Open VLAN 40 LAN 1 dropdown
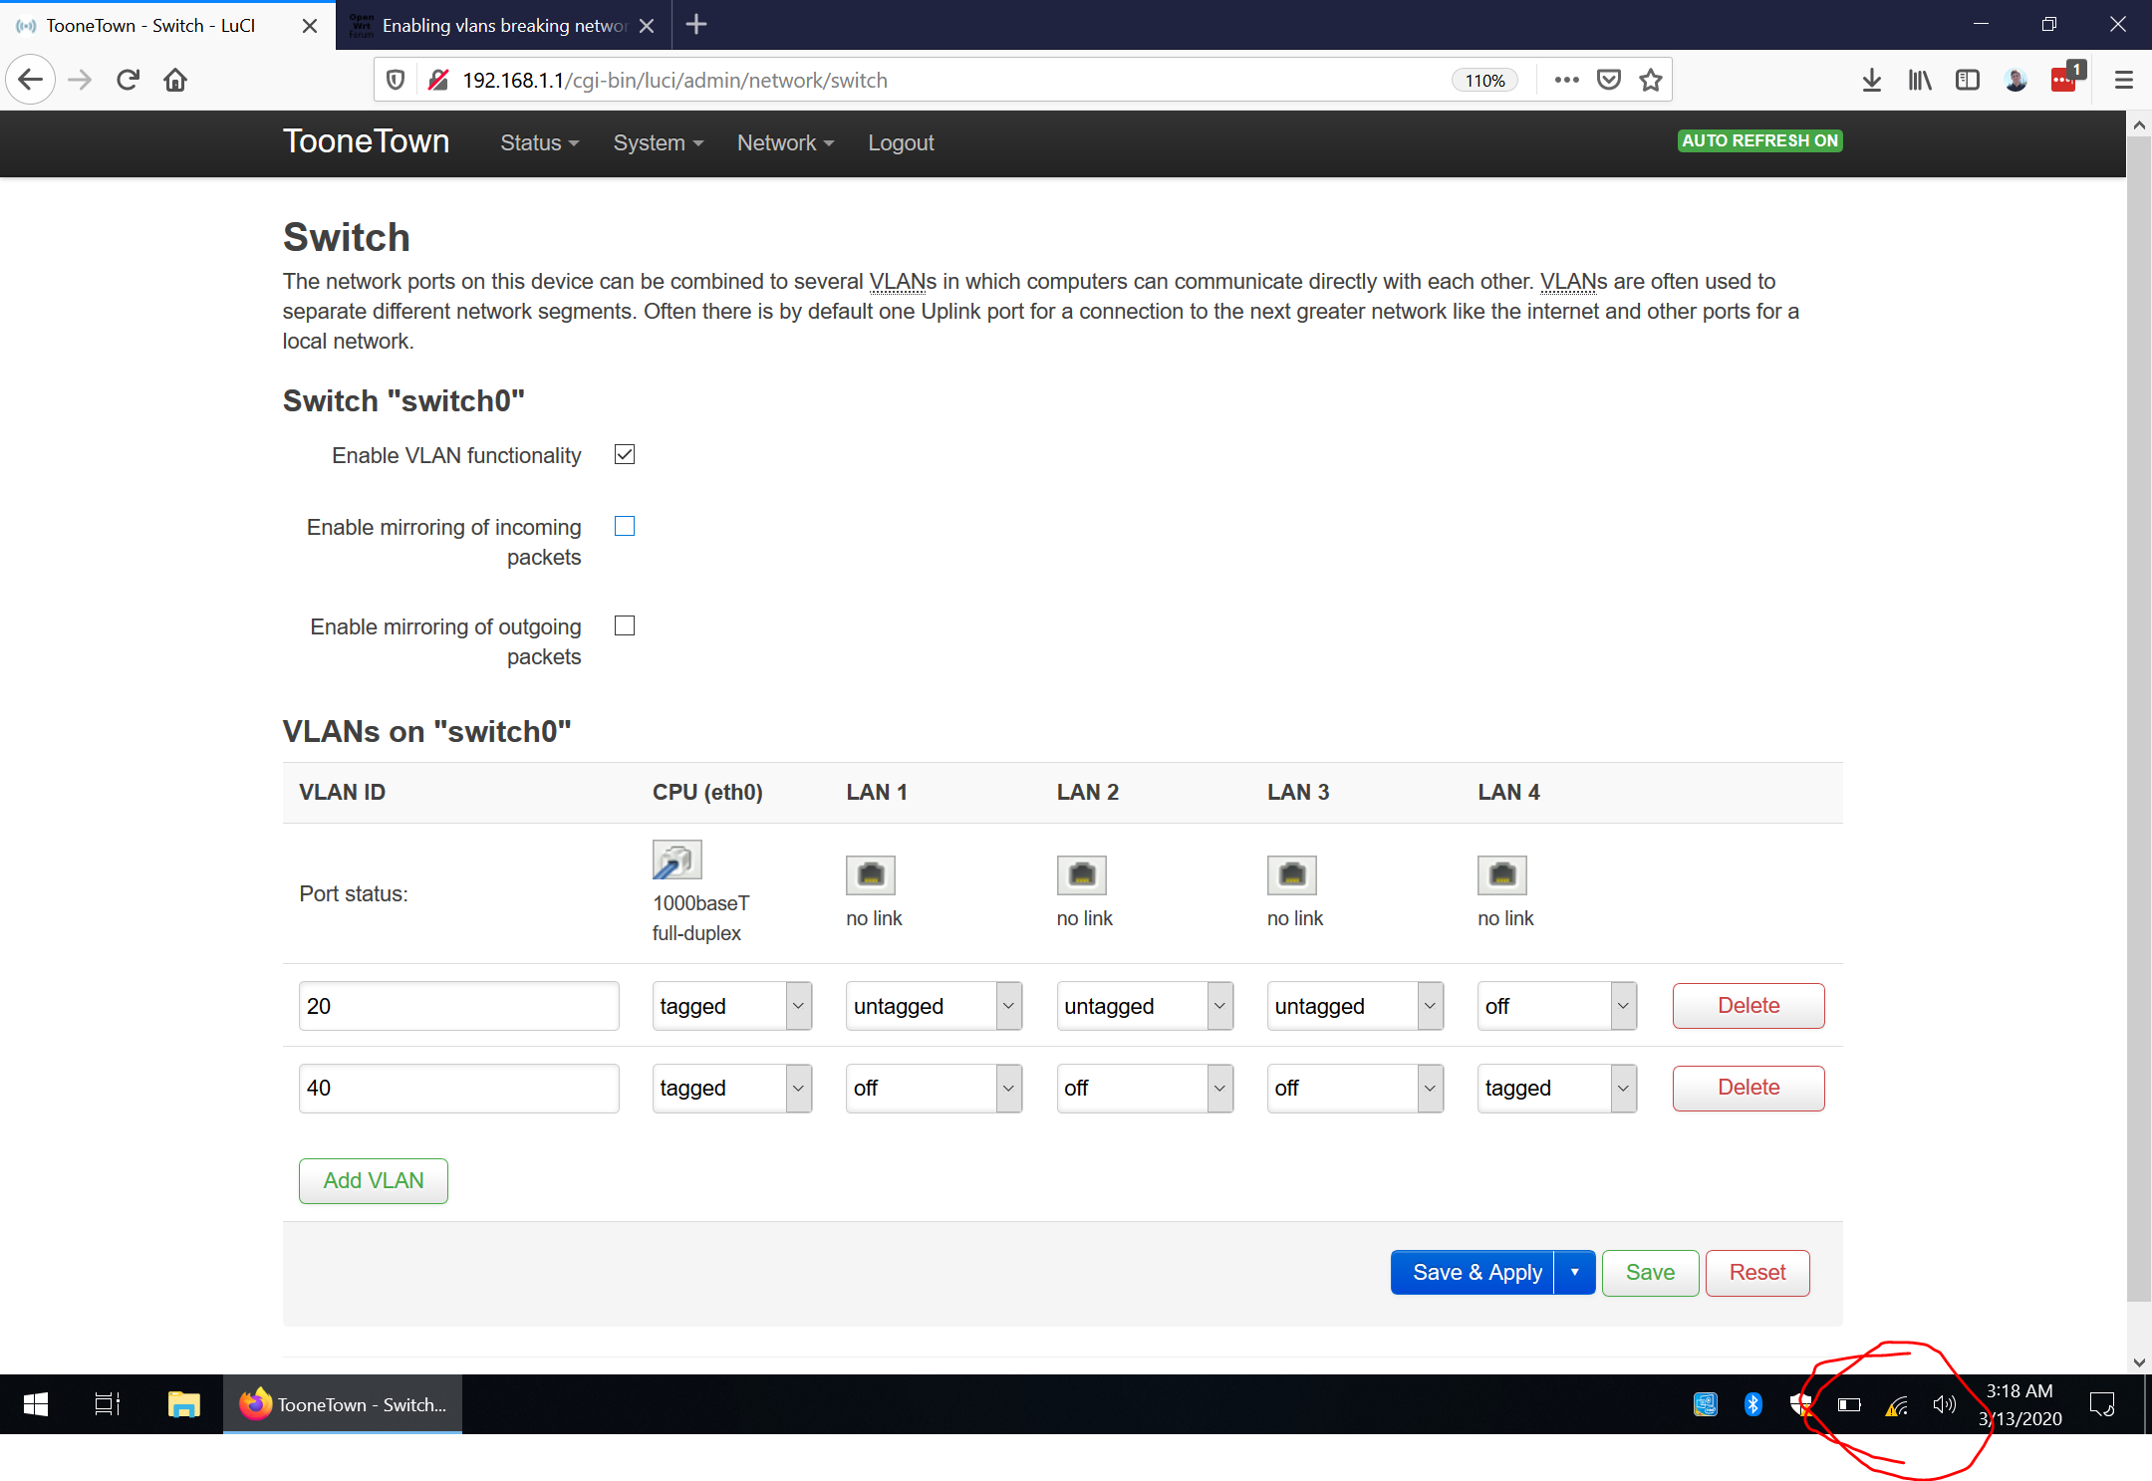Screen dimensions: 2152x1481 point(935,1088)
